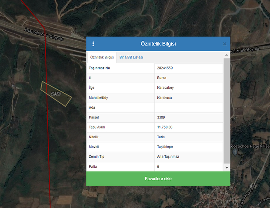Open the three-dot options menu
Image resolution: width=270 pixels, height=208 pixels.
93,44
